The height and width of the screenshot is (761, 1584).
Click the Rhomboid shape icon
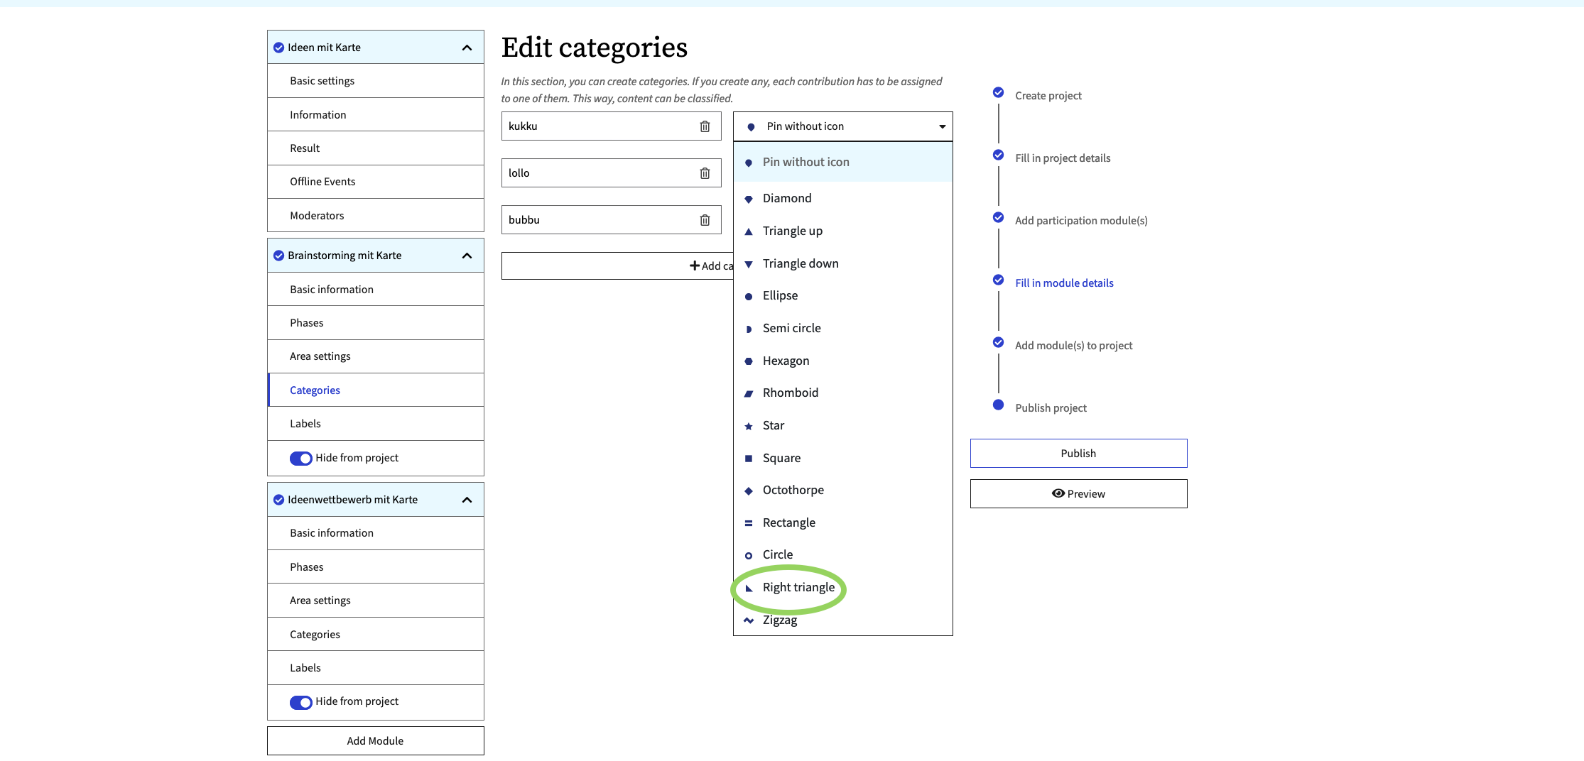(x=748, y=393)
